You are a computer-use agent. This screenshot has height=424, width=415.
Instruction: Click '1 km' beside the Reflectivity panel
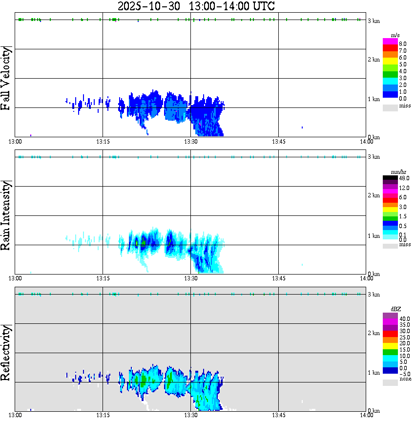coord(373,373)
